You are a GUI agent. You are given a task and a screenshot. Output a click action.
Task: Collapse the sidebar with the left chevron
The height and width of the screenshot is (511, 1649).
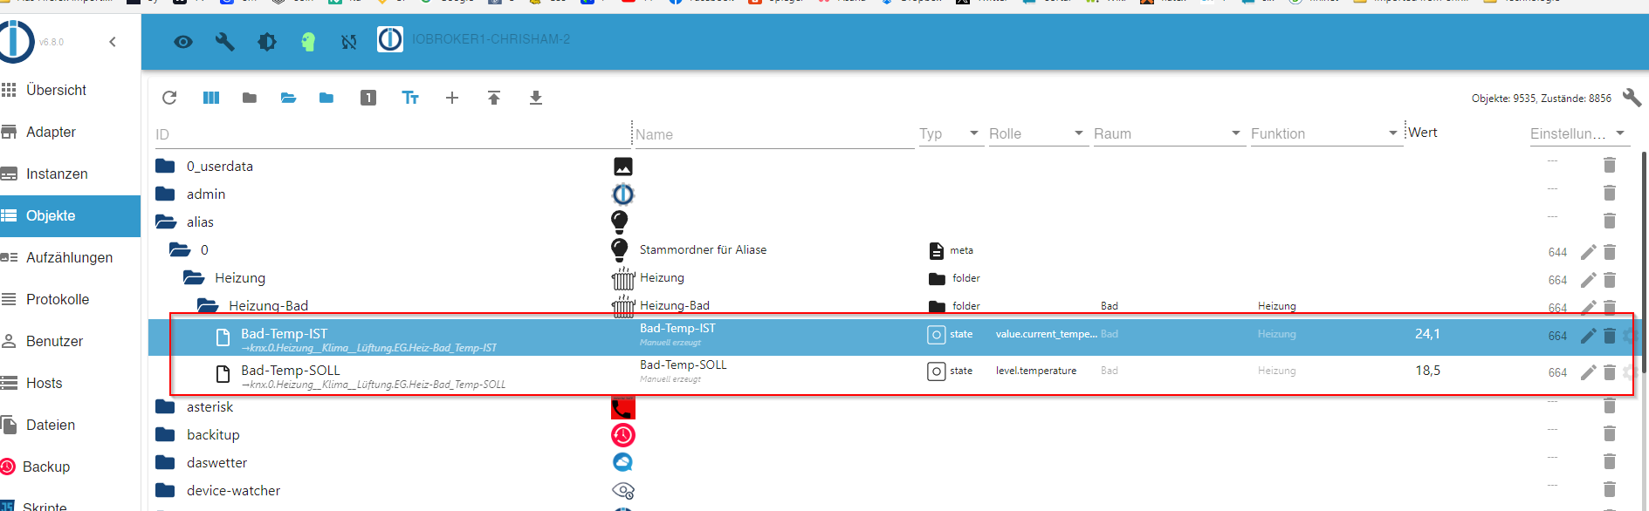point(113,42)
